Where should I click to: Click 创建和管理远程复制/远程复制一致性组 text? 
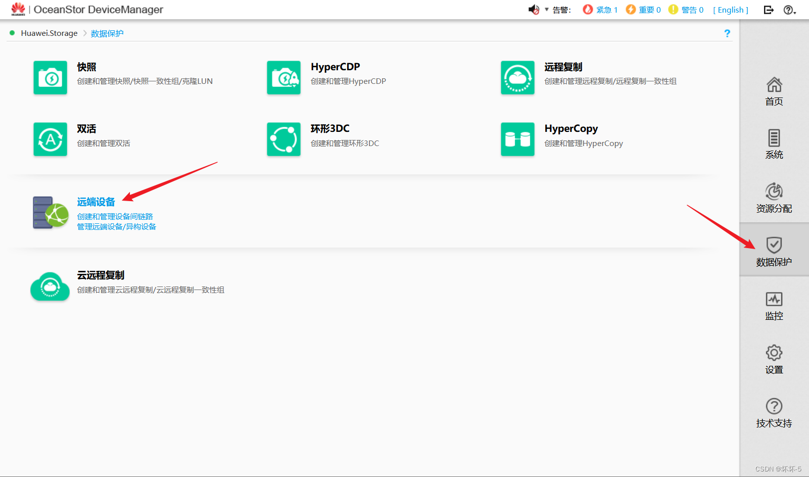point(610,81)
